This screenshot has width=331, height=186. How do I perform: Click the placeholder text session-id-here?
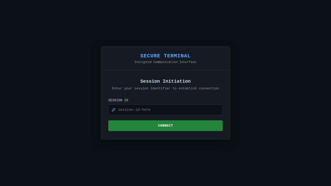(x=134, y=110)
